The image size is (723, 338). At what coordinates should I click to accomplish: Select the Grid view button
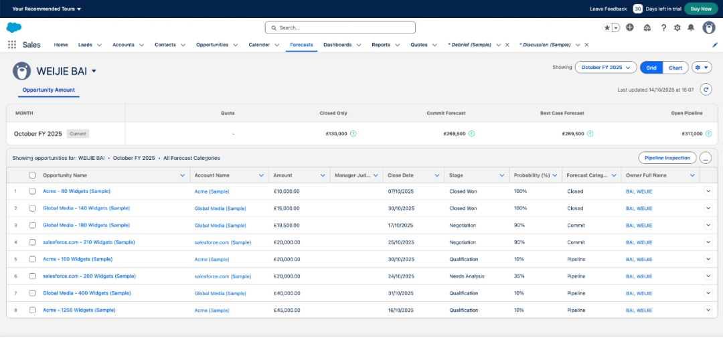[651, 68]
